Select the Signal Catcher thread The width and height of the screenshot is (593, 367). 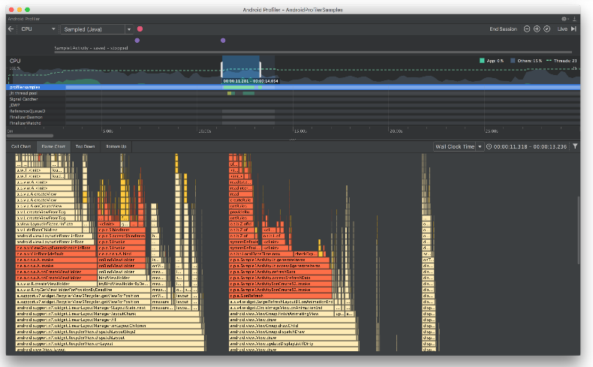tap(293, 99)
